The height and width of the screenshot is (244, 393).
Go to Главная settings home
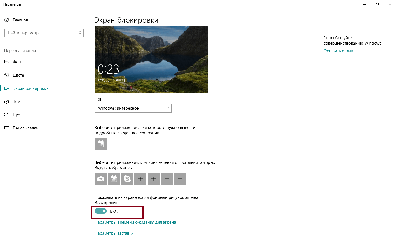tap(20, 20)
